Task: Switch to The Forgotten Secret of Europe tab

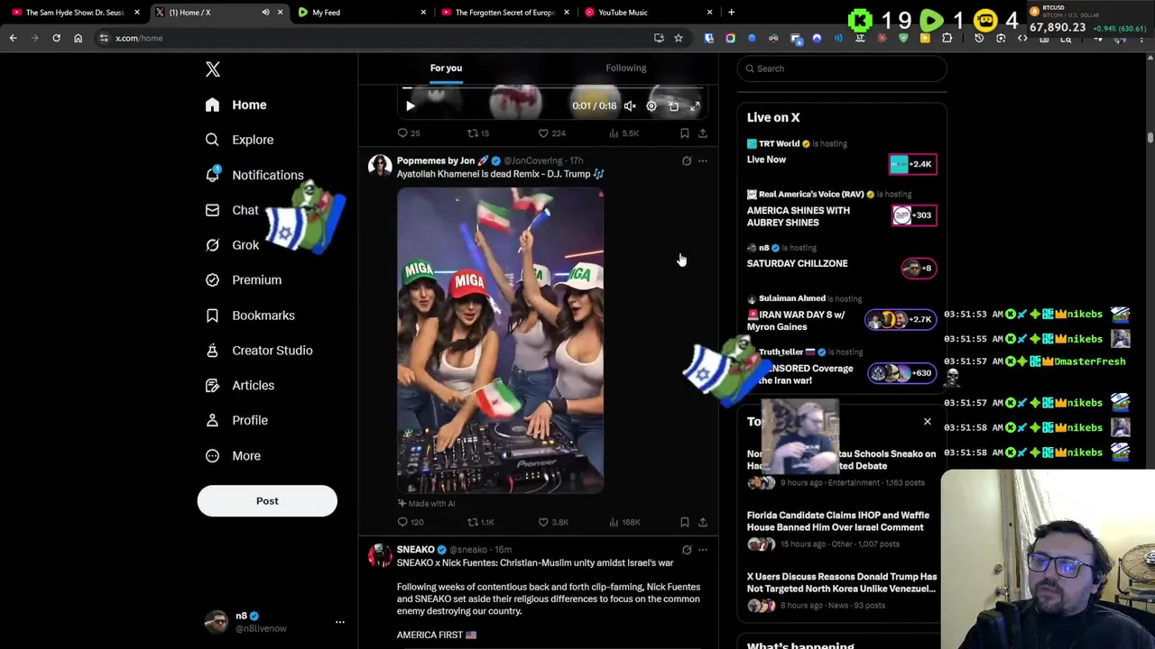Action: tap(504, 13)
